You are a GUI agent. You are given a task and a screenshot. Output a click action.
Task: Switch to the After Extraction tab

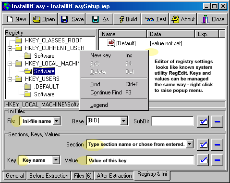(114, 176)
